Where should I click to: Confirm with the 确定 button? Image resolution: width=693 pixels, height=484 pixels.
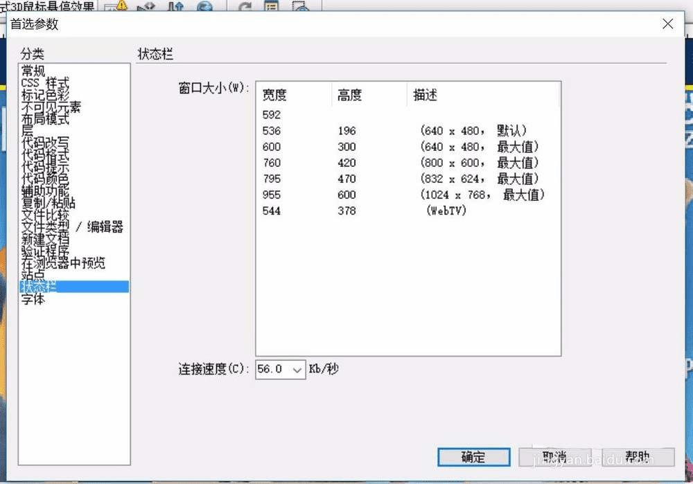point(473,456)
